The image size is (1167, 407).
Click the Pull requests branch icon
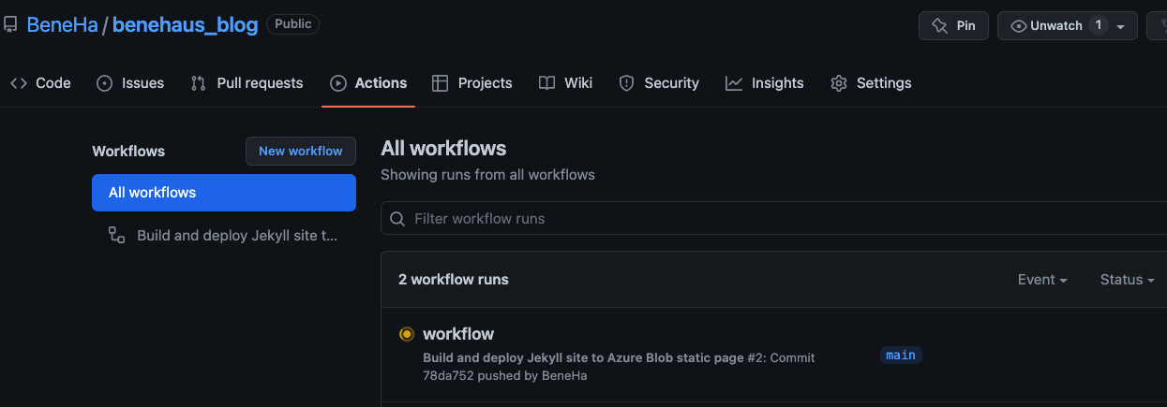click(x=199, y=82)
